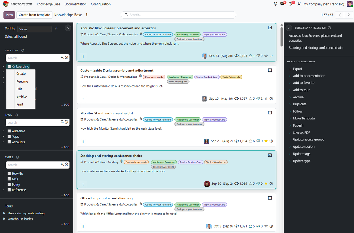Click Select all found link
The width and height of the screenshot is (354, 233).
[16, 36]
